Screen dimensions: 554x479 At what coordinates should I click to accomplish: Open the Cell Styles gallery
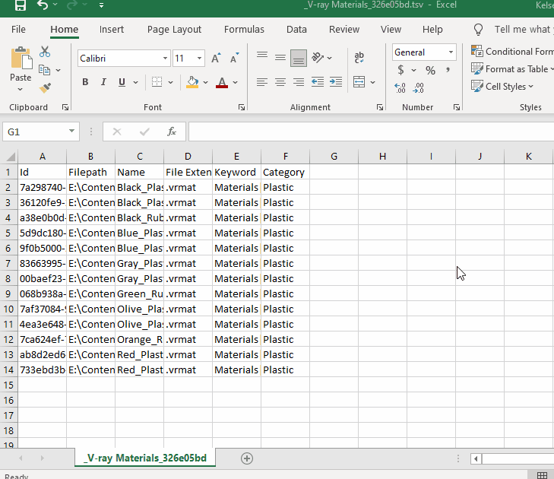(x=505, y=87)
